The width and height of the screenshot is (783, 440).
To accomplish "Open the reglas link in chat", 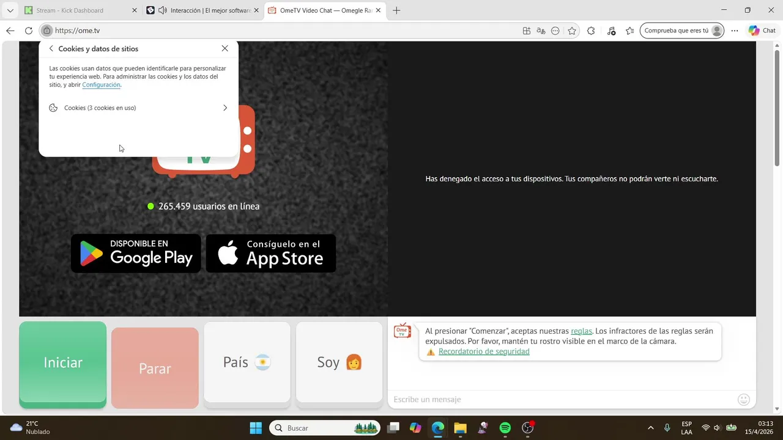I will coord(581,331).
